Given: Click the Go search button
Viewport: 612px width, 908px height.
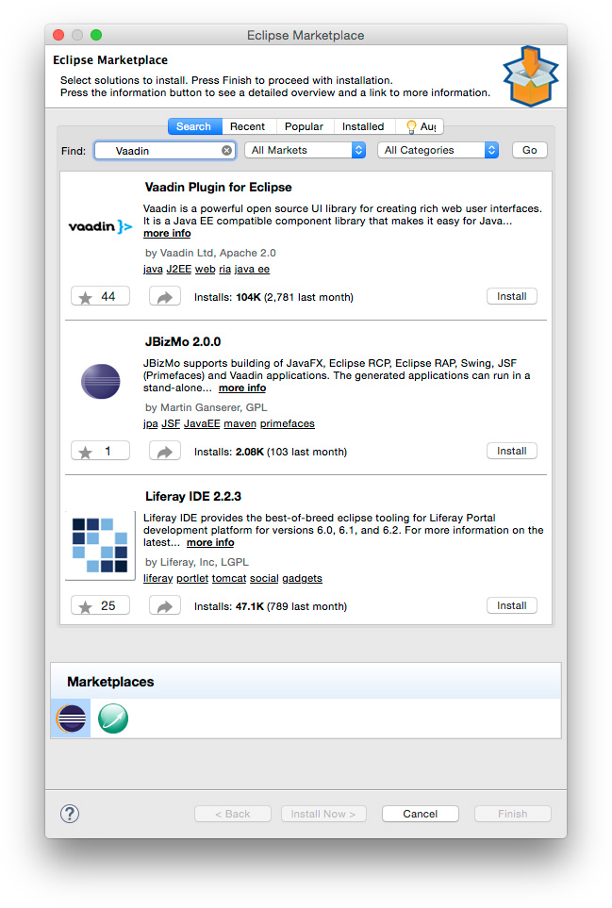Looking at the screenshot, I should tap(530, 150).
